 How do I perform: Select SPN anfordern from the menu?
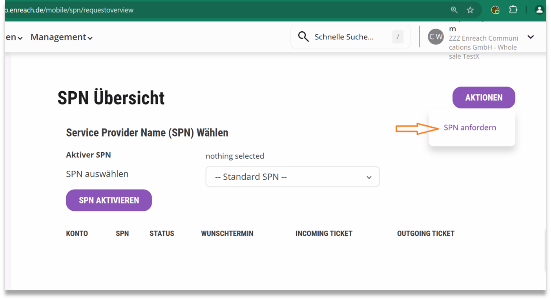[x=470, y=128]
